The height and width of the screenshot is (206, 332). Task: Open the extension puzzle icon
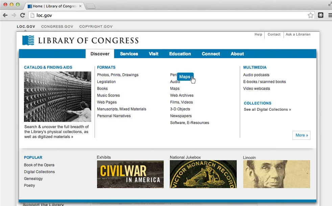(321, 15)
